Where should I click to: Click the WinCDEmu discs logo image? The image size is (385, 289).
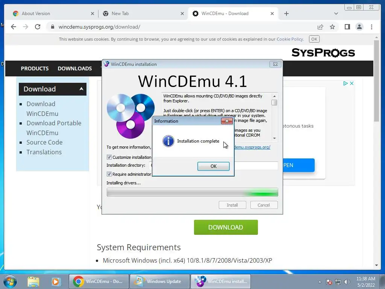coord(130,116)
